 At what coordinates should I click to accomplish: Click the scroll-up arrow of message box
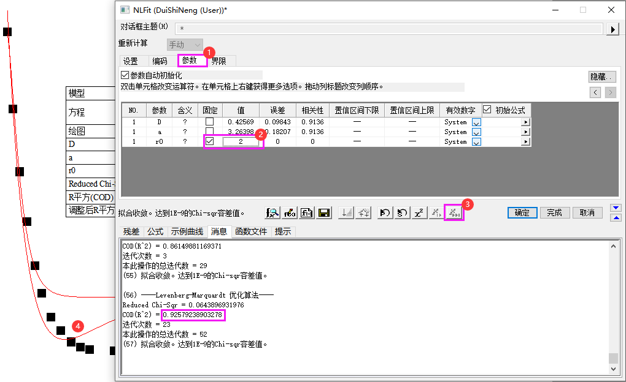click(613, 247)
